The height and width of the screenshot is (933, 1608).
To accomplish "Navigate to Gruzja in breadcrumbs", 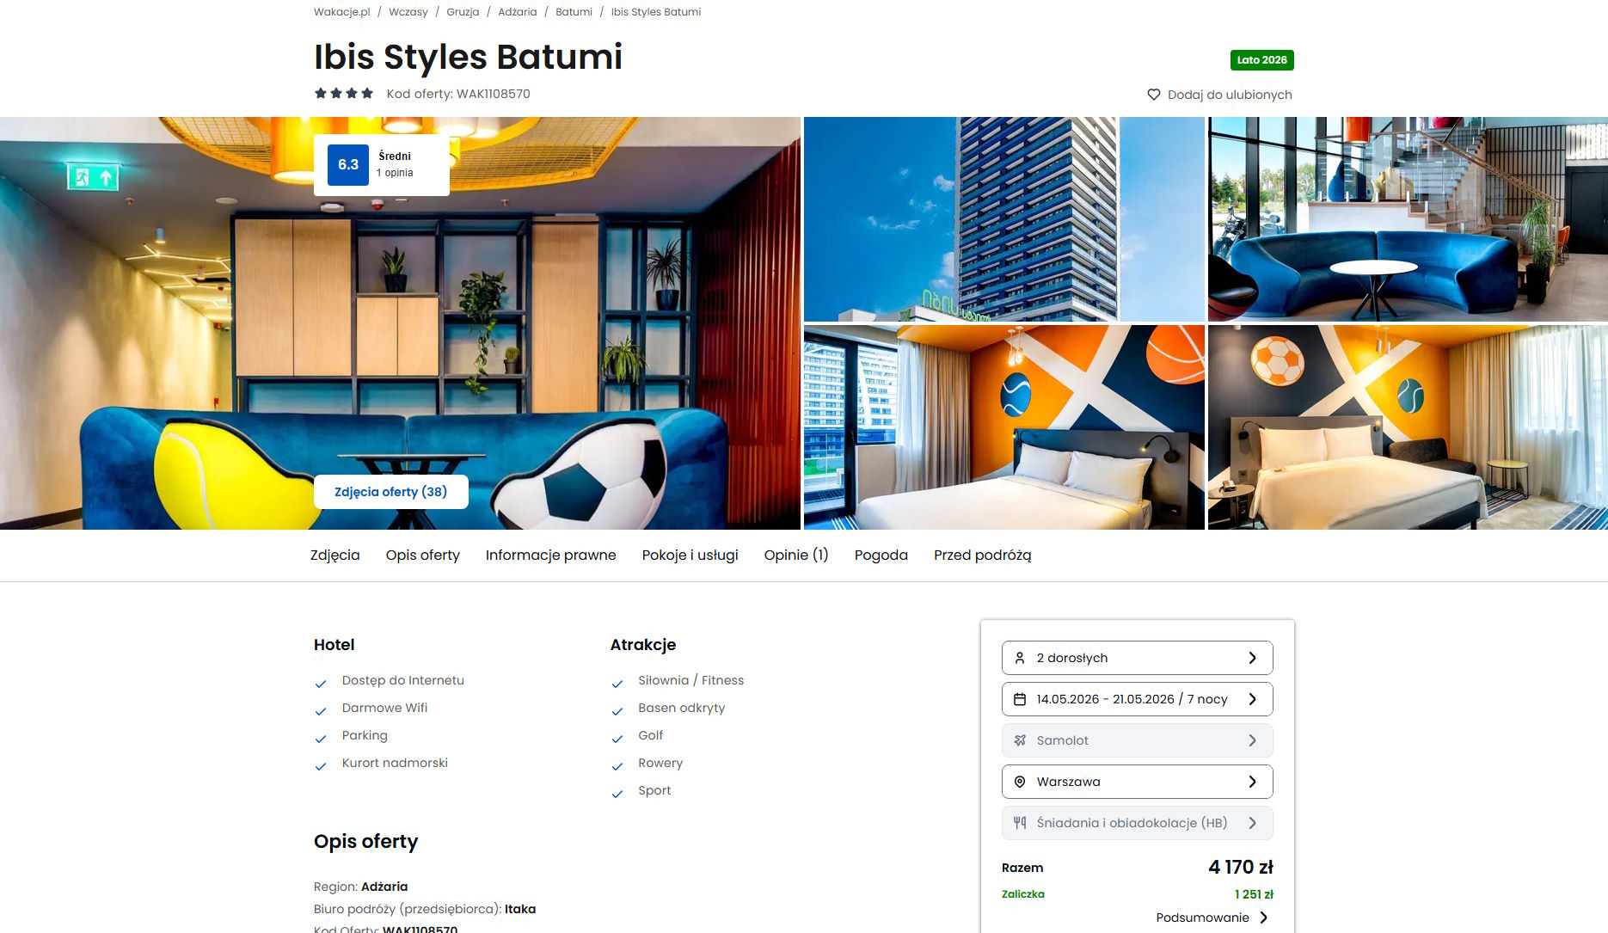I will click(463, 12).
